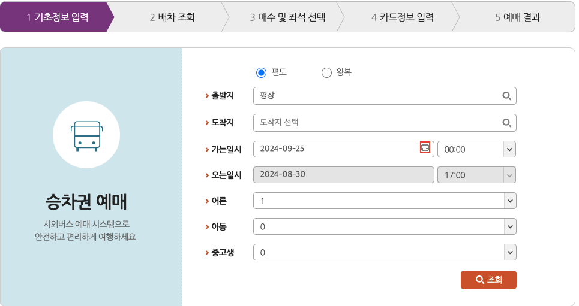Viewport: 579px width, 306px height.
Task: Go to step 2 배차 조회
Action: (x=172, y=17)
